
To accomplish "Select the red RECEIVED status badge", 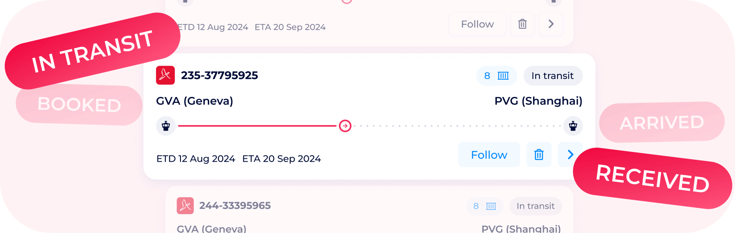I will pyautogui.click(x=652, y=178).
